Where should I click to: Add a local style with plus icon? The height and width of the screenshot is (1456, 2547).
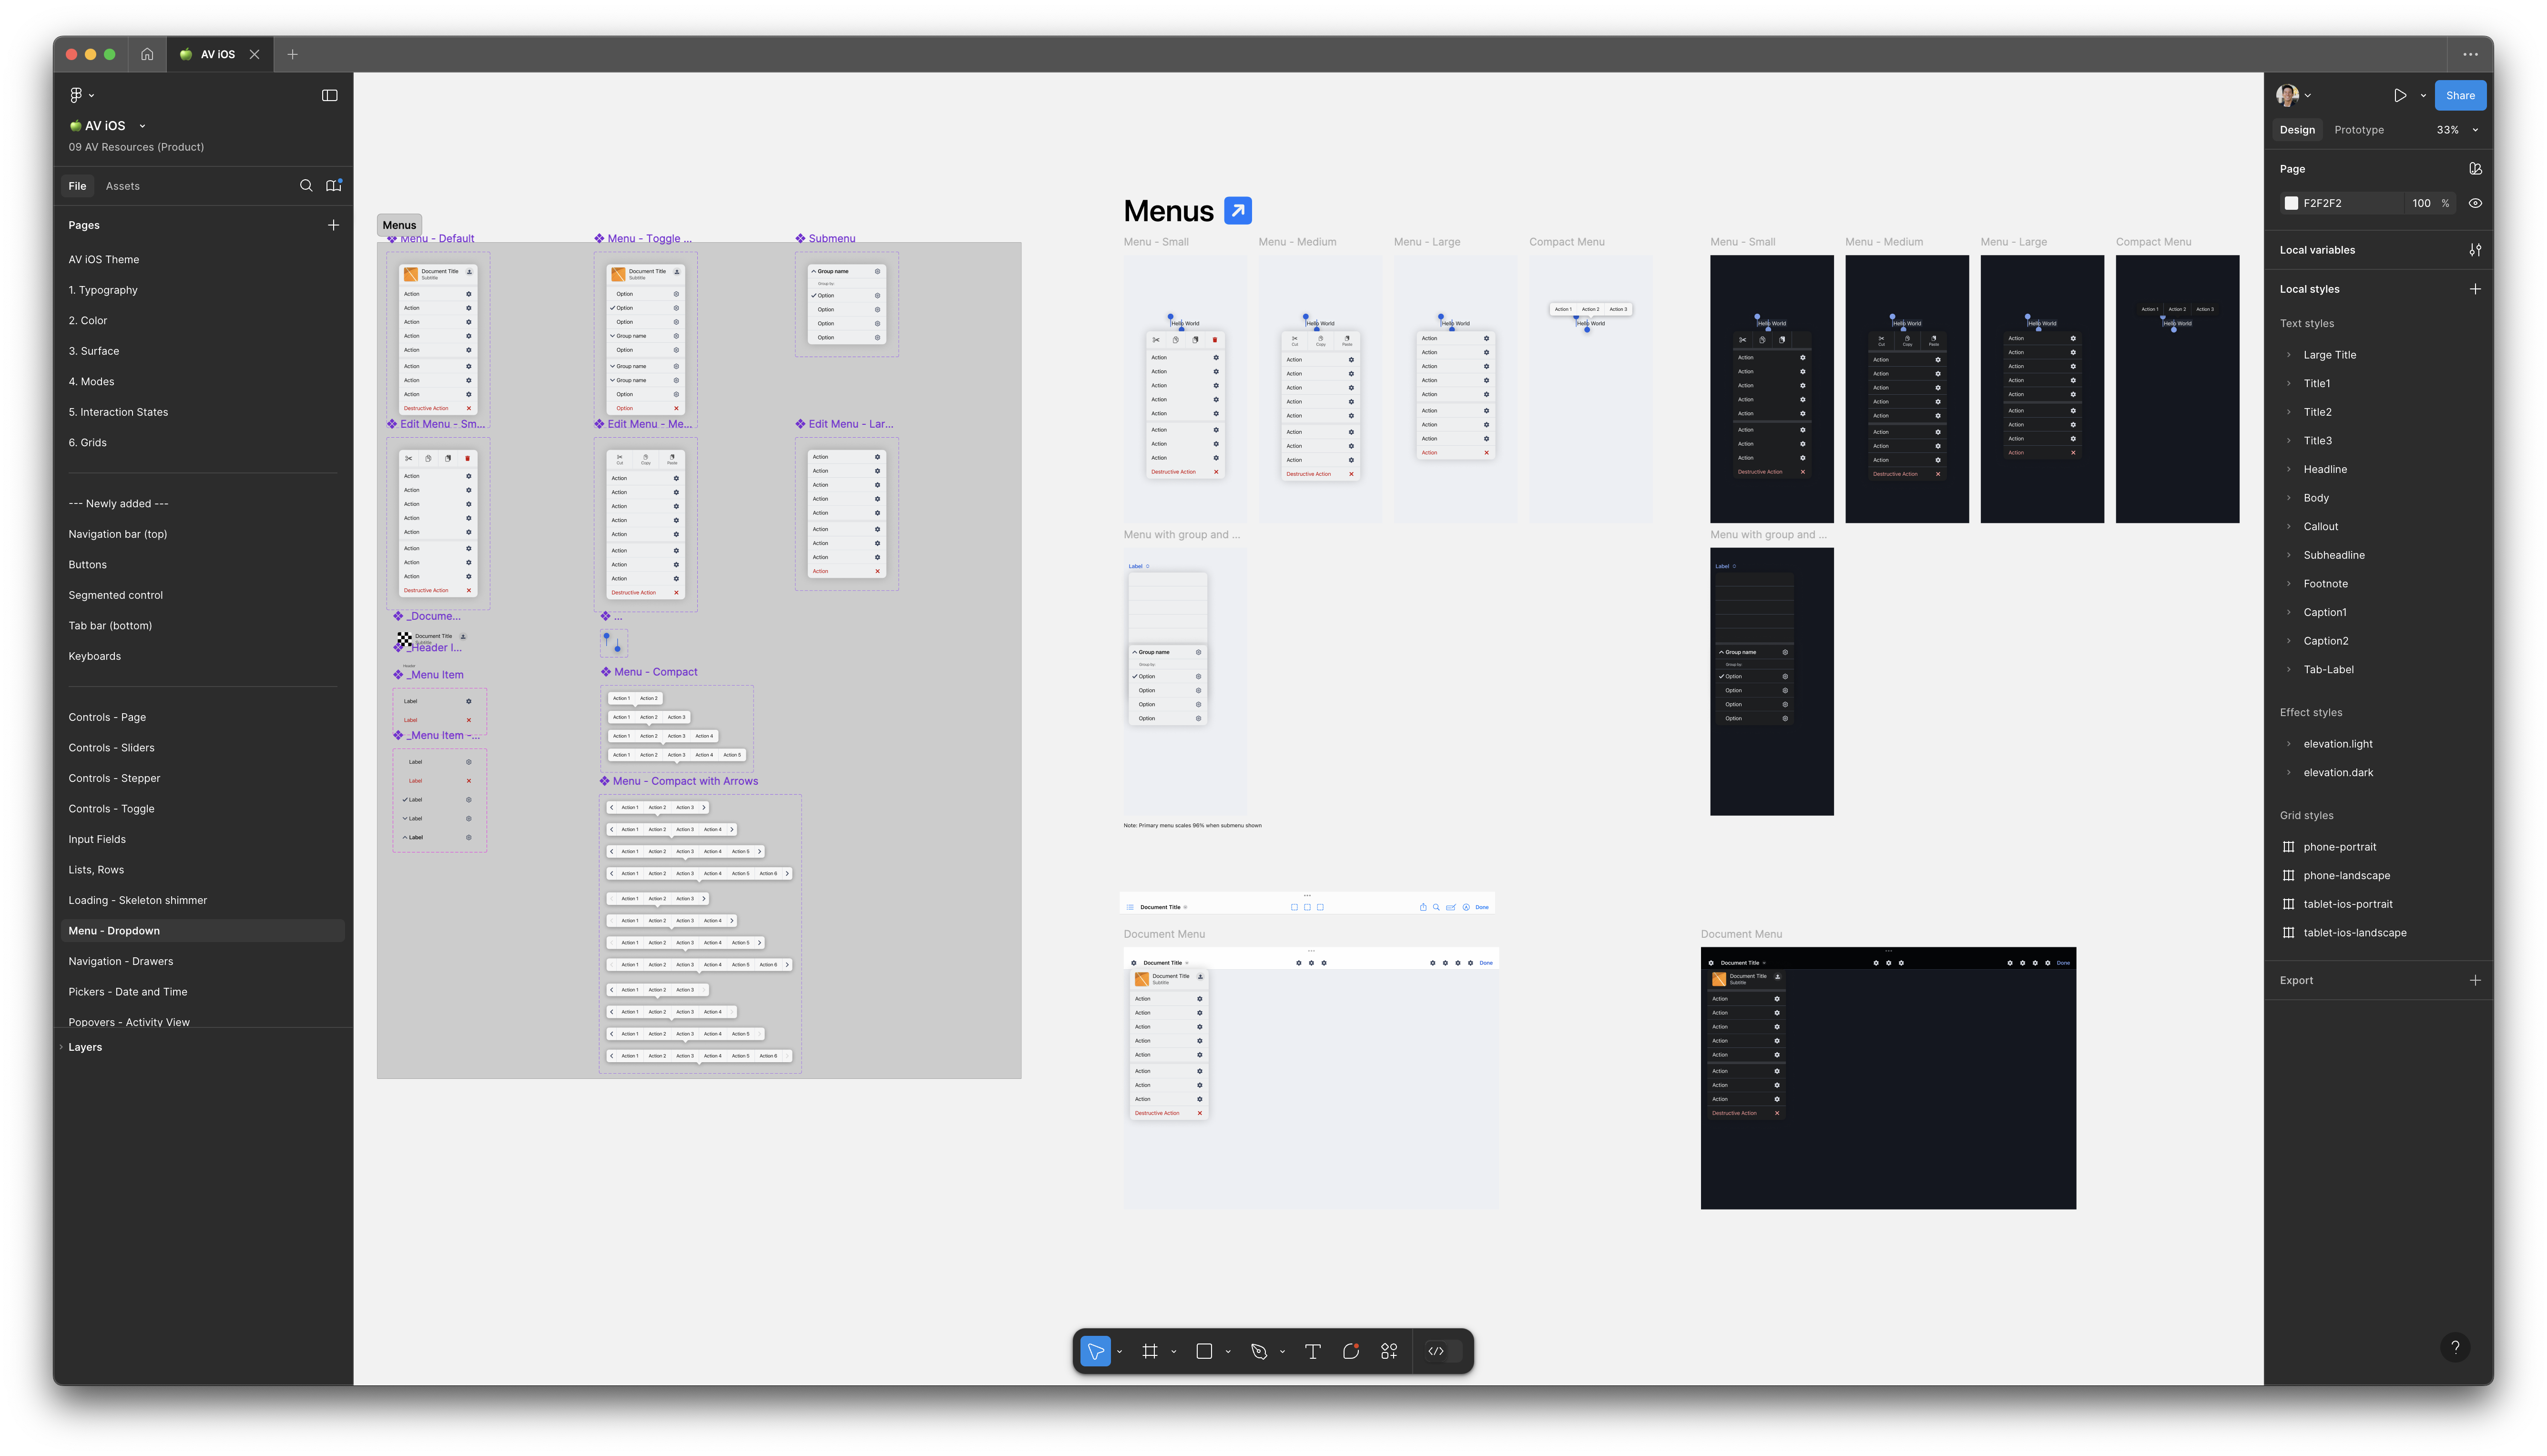2475,289
